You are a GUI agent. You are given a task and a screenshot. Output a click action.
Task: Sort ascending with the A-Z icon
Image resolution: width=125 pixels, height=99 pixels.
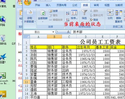click(x=68, y=13)
